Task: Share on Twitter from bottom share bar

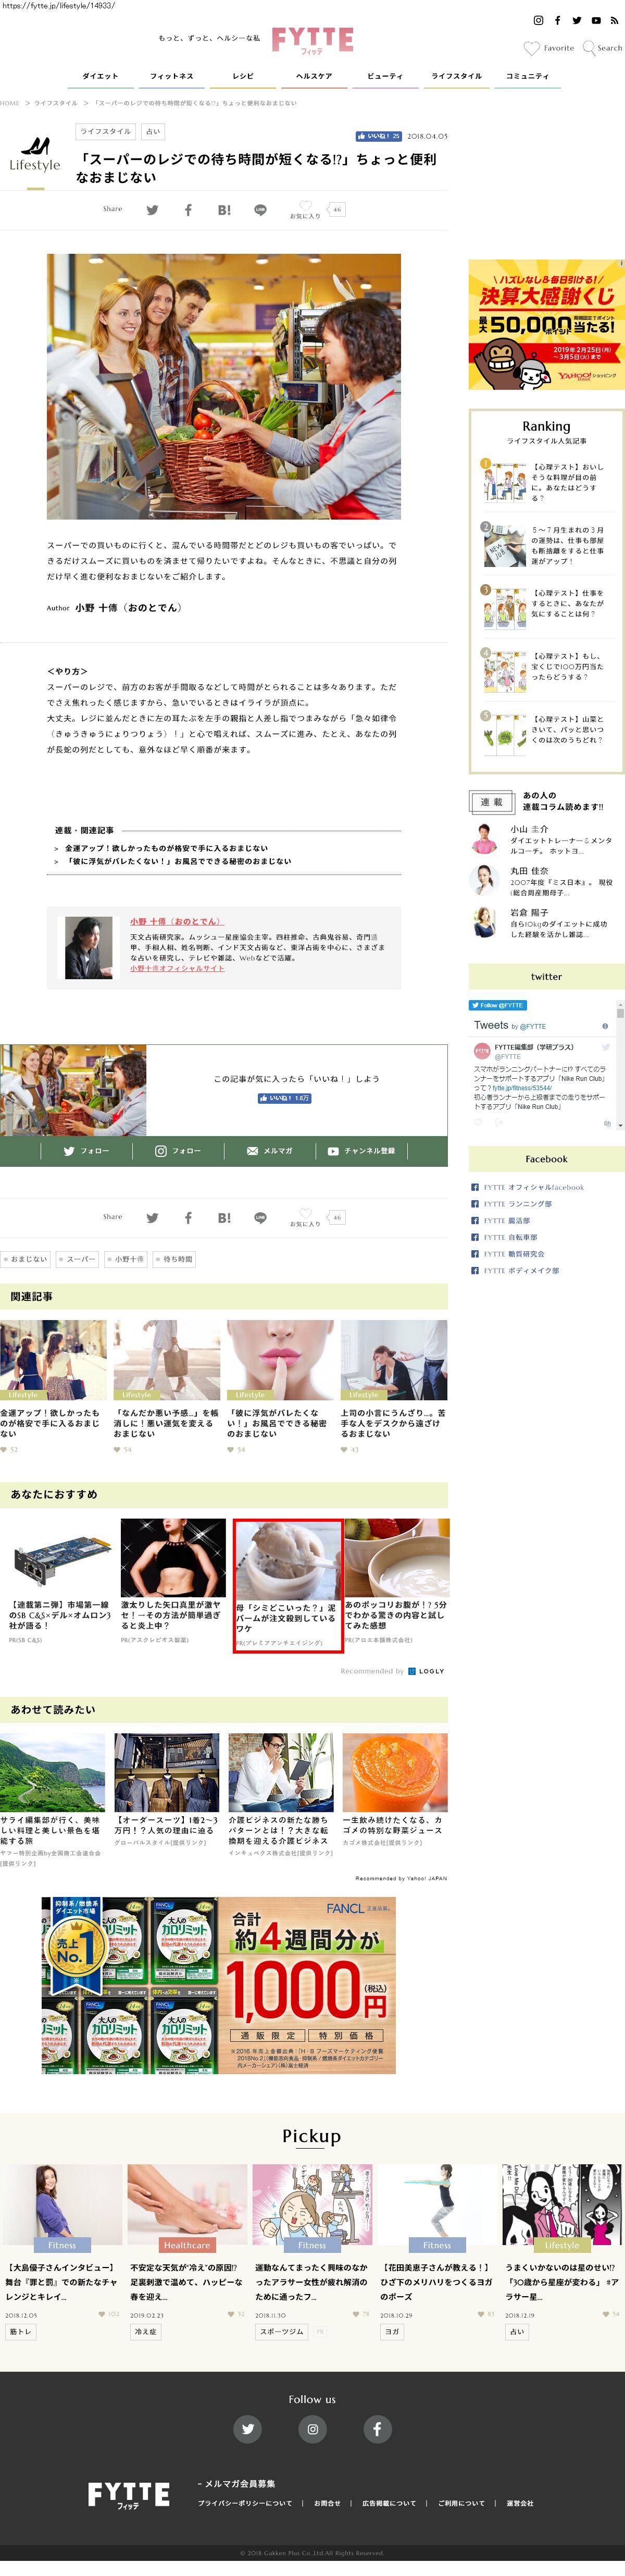Action: click(152, 1218)
